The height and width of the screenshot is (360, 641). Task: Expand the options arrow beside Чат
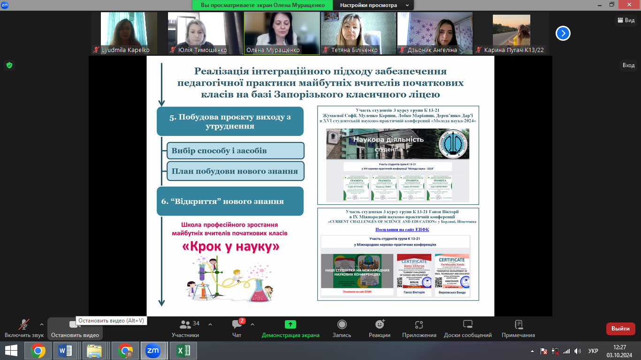pyautogui.click(x=252, y=324)
